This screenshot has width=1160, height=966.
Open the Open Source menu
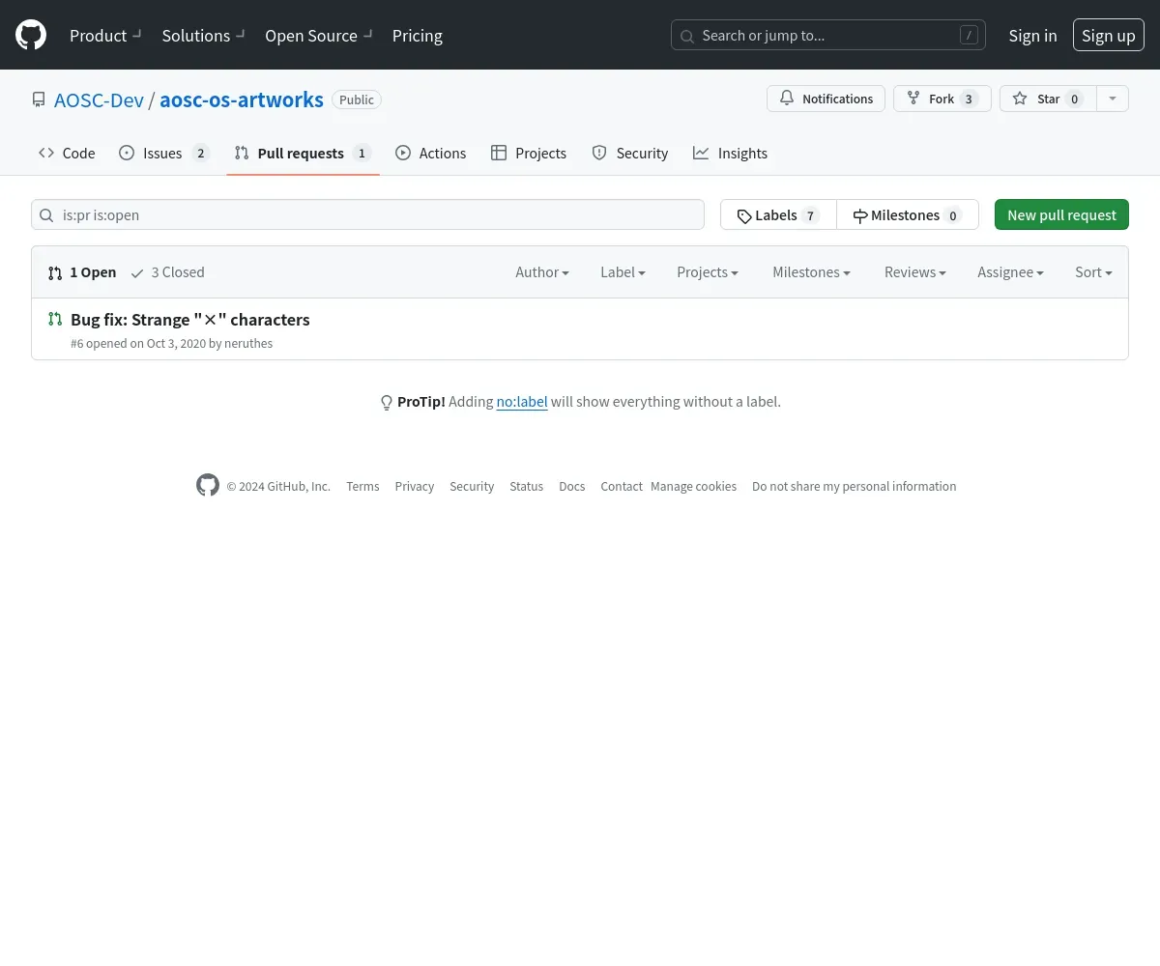(319, 36)
